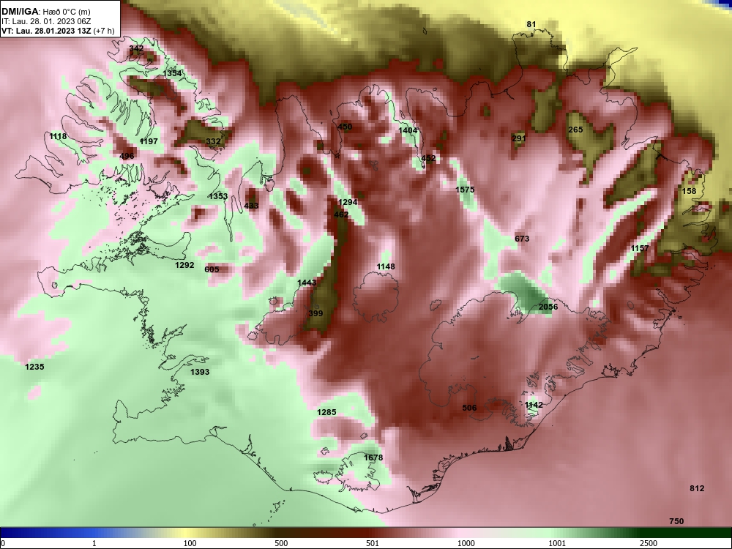The height and width of the screenshot is (549, 732).
Task: Select the map value 158
Action: 689,191
